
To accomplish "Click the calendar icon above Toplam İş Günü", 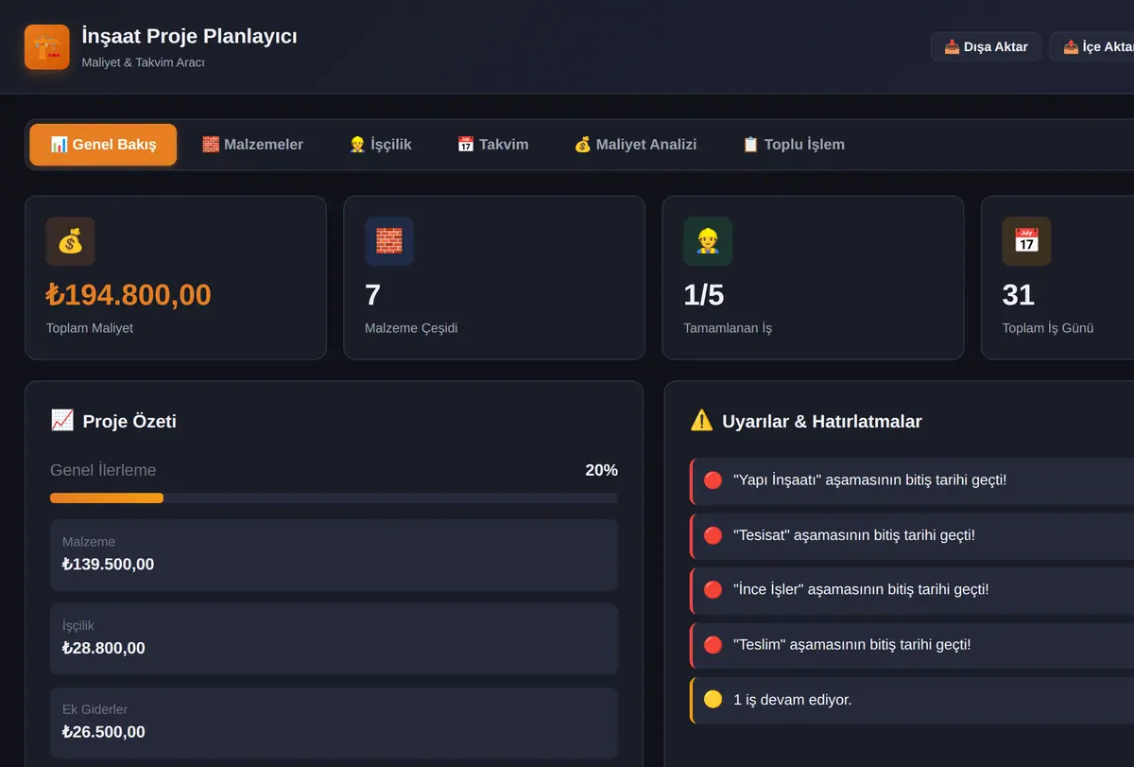I will (1026, 241).
